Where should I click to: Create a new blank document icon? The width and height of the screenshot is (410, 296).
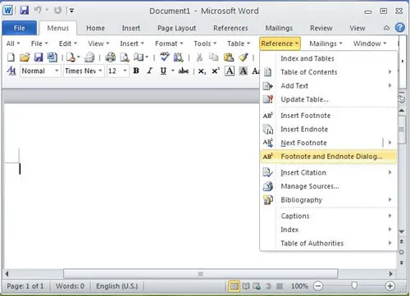(x=11, y=57)
